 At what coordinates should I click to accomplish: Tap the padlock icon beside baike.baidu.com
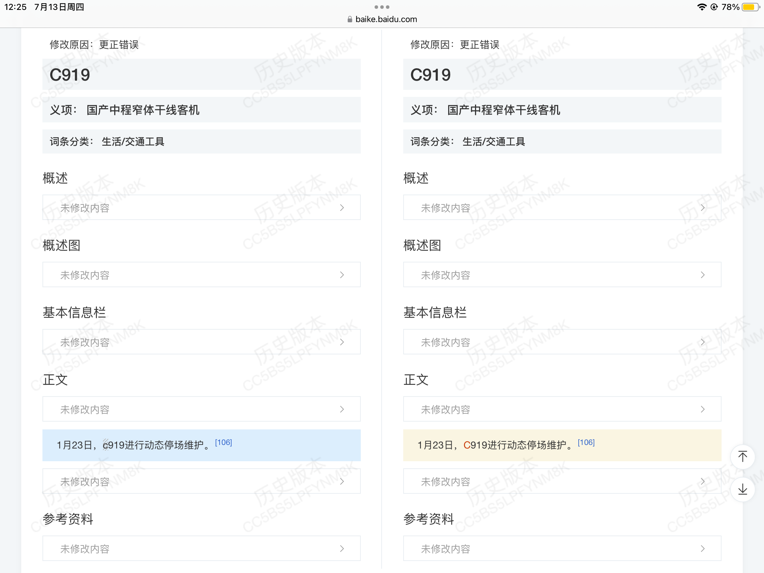tap(350, 19)
